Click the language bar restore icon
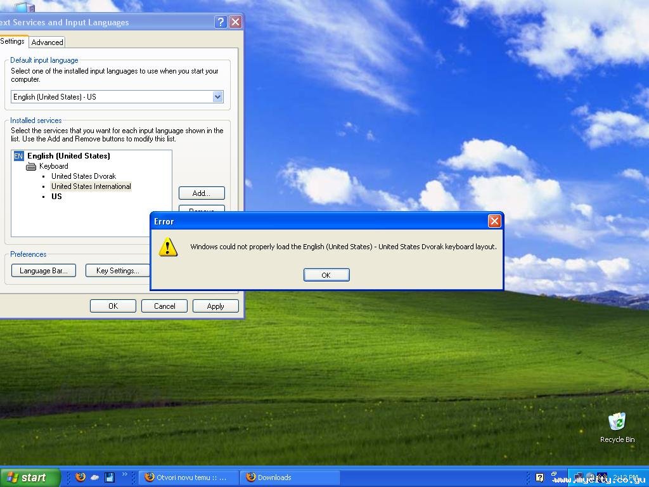Viewport: 649px width, 487px height. click(x=554, y=474)
